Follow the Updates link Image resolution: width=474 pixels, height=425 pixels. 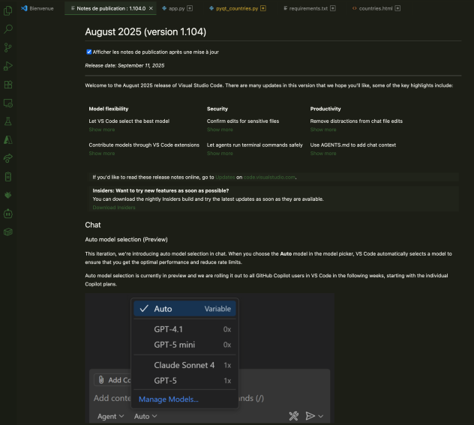(x=225, y=177)
